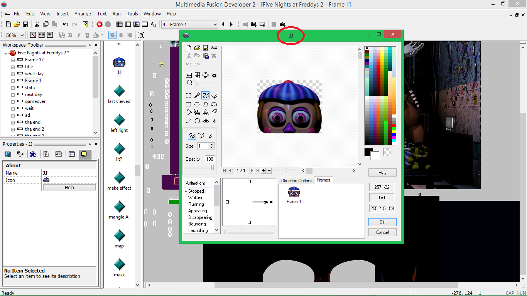Viewport: 527px width, 296px height.
Task: Expand the title tree node
Action: coord(13,67)
